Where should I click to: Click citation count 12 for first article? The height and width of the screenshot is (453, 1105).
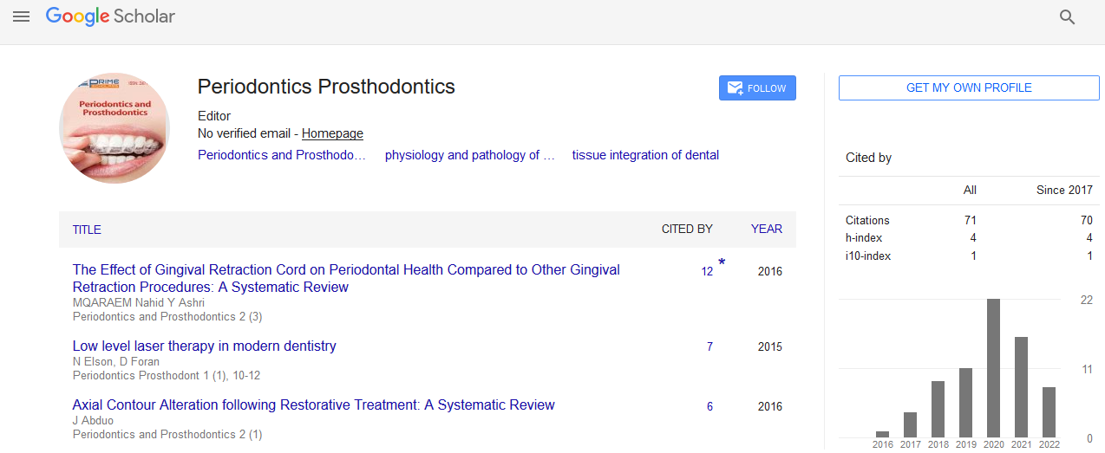(707, 271)
